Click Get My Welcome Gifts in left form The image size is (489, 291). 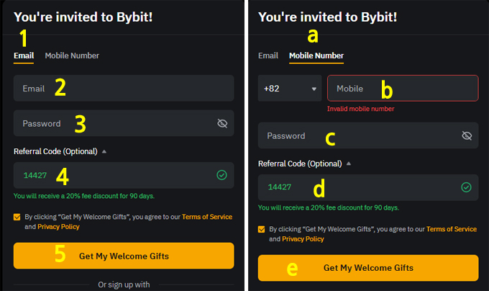[x=124, y=256]
